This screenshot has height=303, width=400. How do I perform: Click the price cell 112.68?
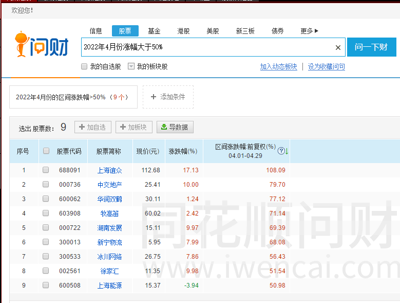point(151,170)
